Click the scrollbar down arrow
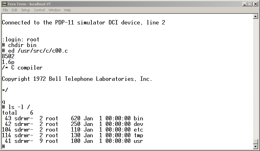Image resolution: width=260 pixels, height=151 pixels. coord(256,146)
